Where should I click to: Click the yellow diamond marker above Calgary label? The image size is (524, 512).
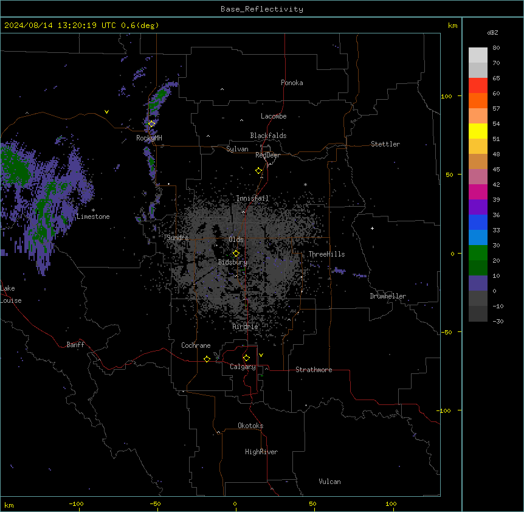[246, 358]
